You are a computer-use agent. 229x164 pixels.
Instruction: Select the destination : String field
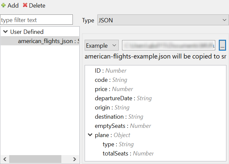coord(119,117)
